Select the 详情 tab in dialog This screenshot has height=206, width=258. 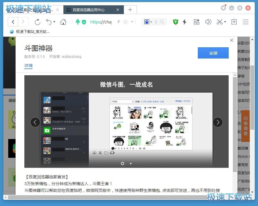pyautogui.click(x=28, y=66)
